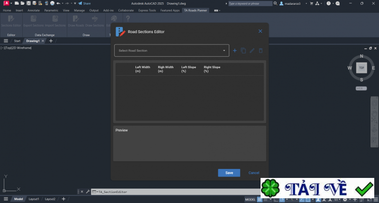
Task: Open the Manage ribbon tab
Action: tap(79, 10)
